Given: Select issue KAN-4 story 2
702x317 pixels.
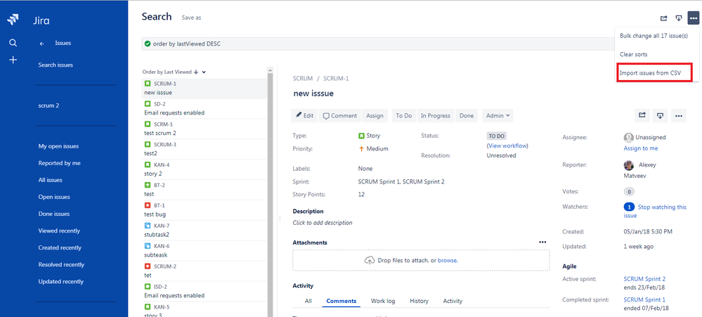Looking at the screenshot, I should (x=204, y=169).
